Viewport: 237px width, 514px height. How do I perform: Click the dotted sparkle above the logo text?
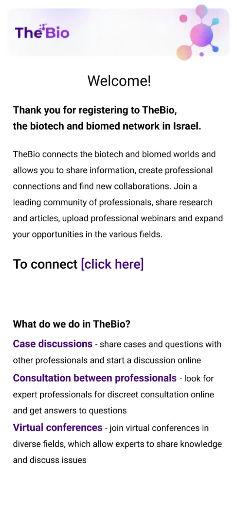pos(43,26)
